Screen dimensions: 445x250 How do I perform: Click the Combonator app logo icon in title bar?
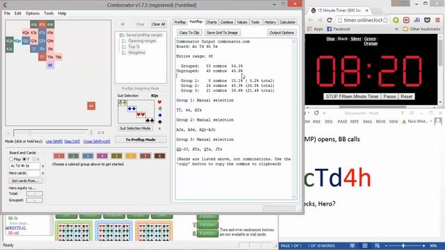[x=5, y=5]
